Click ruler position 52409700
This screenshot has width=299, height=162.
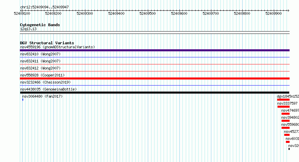tap(211, 13)
